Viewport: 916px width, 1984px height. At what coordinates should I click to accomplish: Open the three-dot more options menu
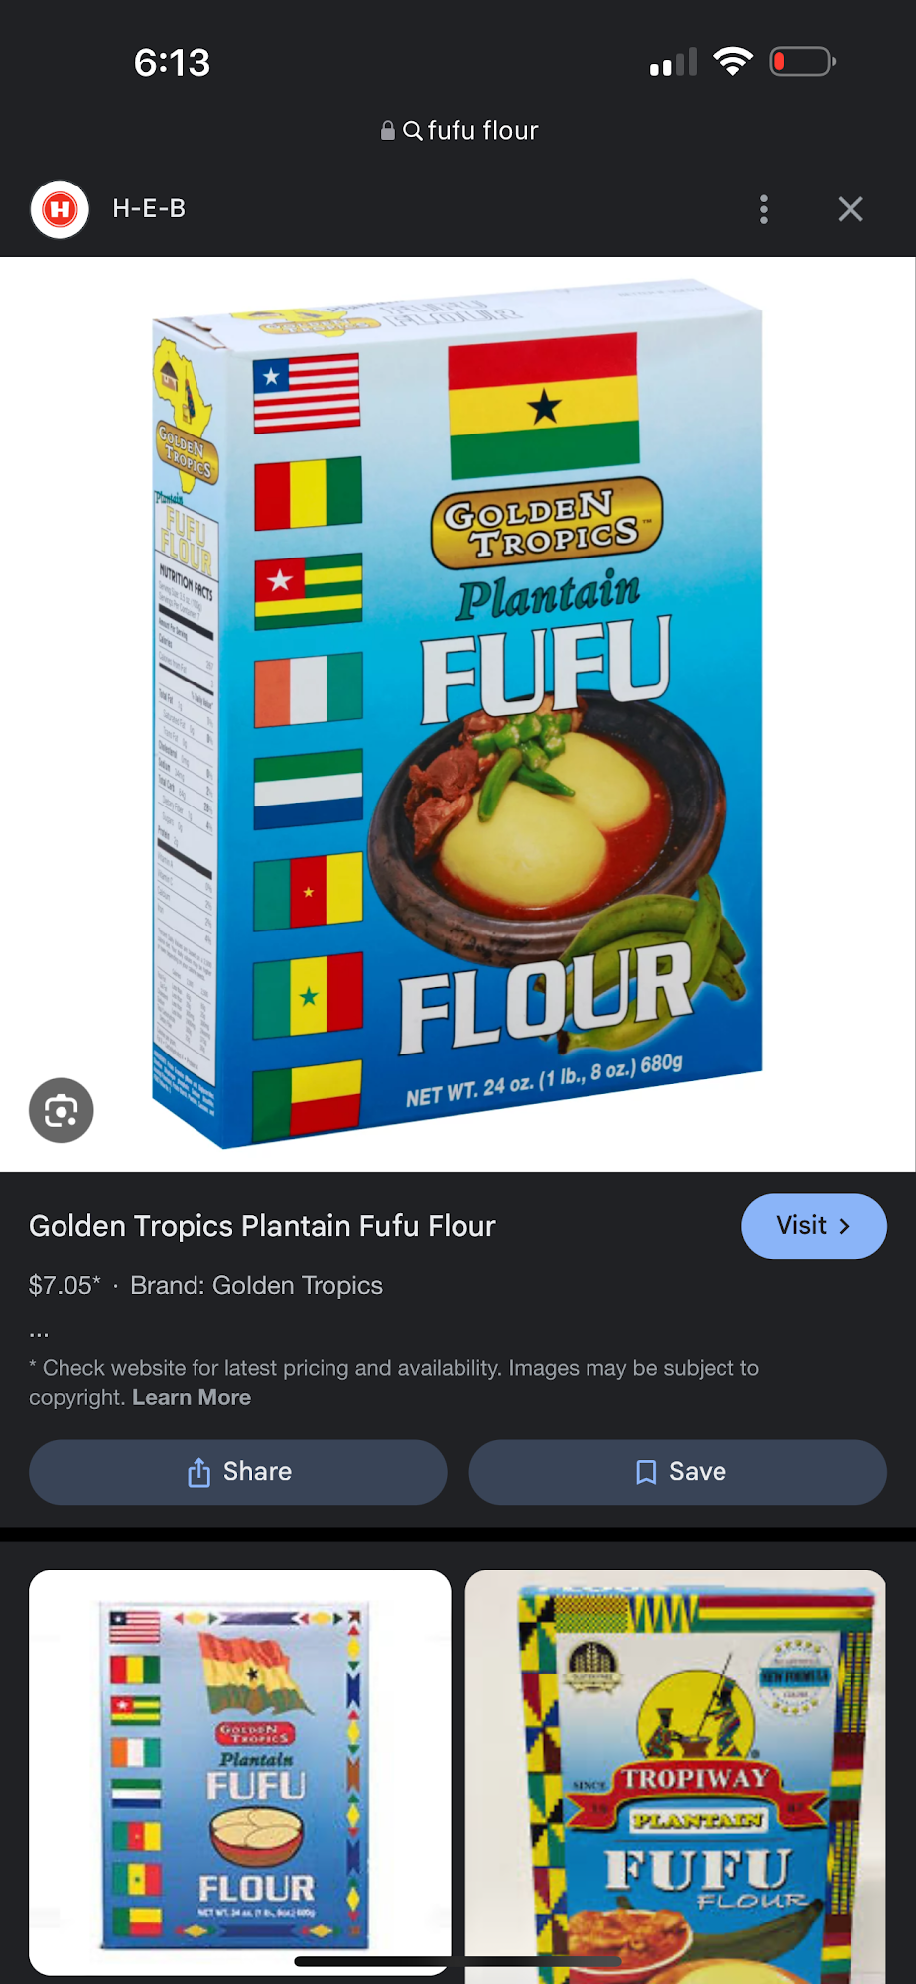pyautogui.click(x=763, y=209)
